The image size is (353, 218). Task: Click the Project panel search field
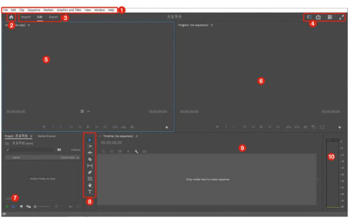click(29, 150)
